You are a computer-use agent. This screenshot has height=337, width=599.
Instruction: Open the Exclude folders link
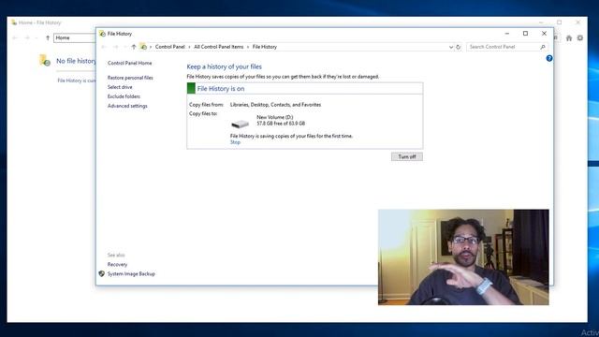coord(124,96)
